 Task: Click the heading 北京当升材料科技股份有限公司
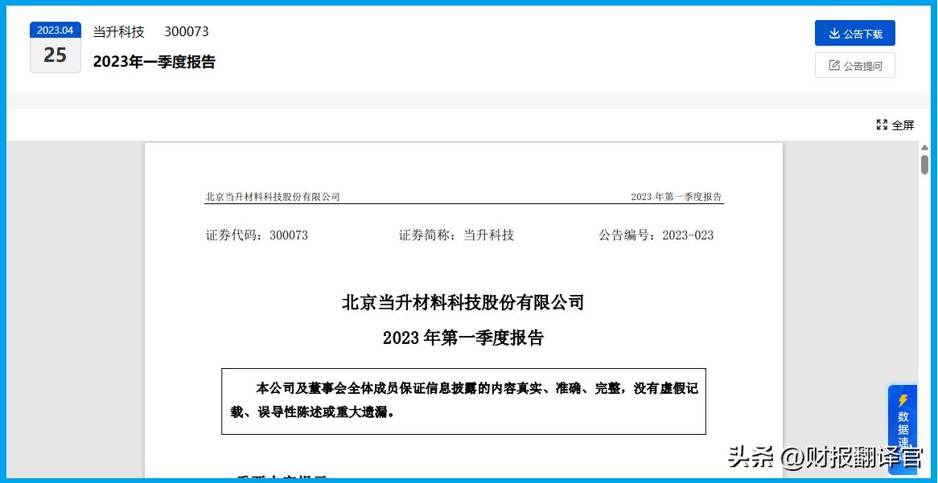pos(463,302)
